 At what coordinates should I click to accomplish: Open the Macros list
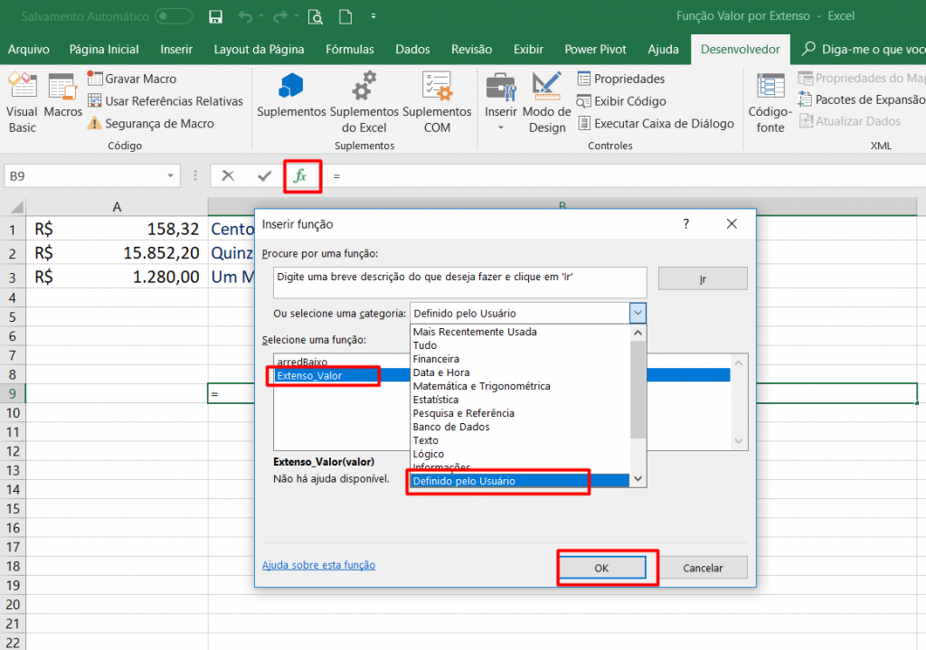63,96
